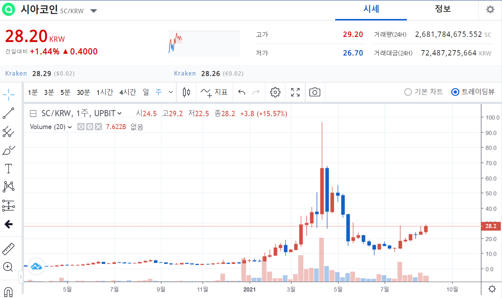Screen dimensions: 502x298
Task: Click the 2021 label on time axis
Action: [x=250, y=289]
